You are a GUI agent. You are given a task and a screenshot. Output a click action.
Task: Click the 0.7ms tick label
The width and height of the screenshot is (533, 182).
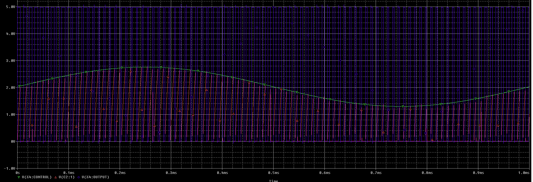pyautogui.click(x=376, y=173)
